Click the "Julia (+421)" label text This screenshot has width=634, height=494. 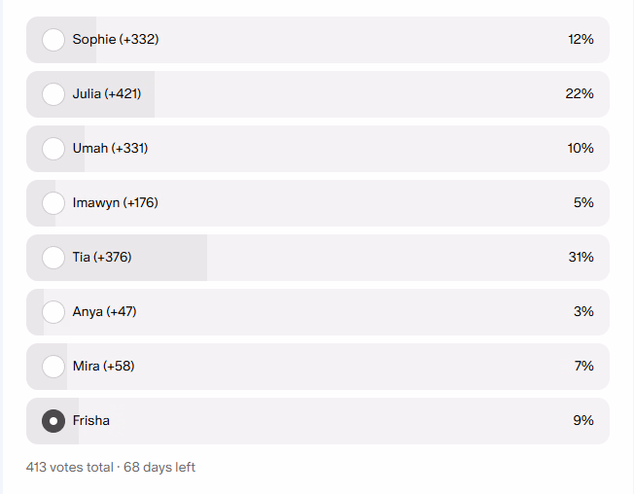(x=107, y=94)
